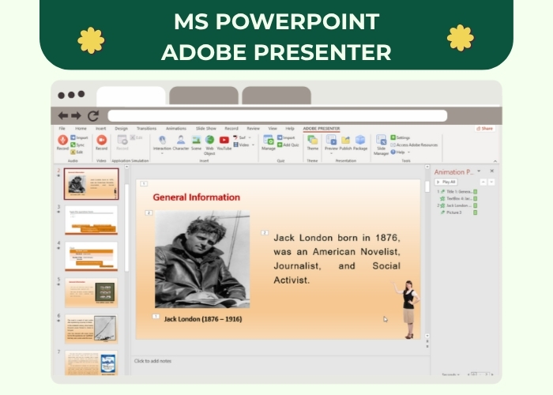
Task: Switch to the Review tab
Action: pyautogui.click(x=254, y=128)
